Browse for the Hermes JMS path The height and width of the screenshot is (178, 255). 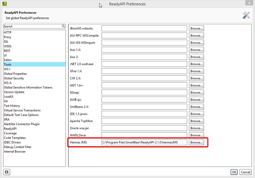(196, 142)
